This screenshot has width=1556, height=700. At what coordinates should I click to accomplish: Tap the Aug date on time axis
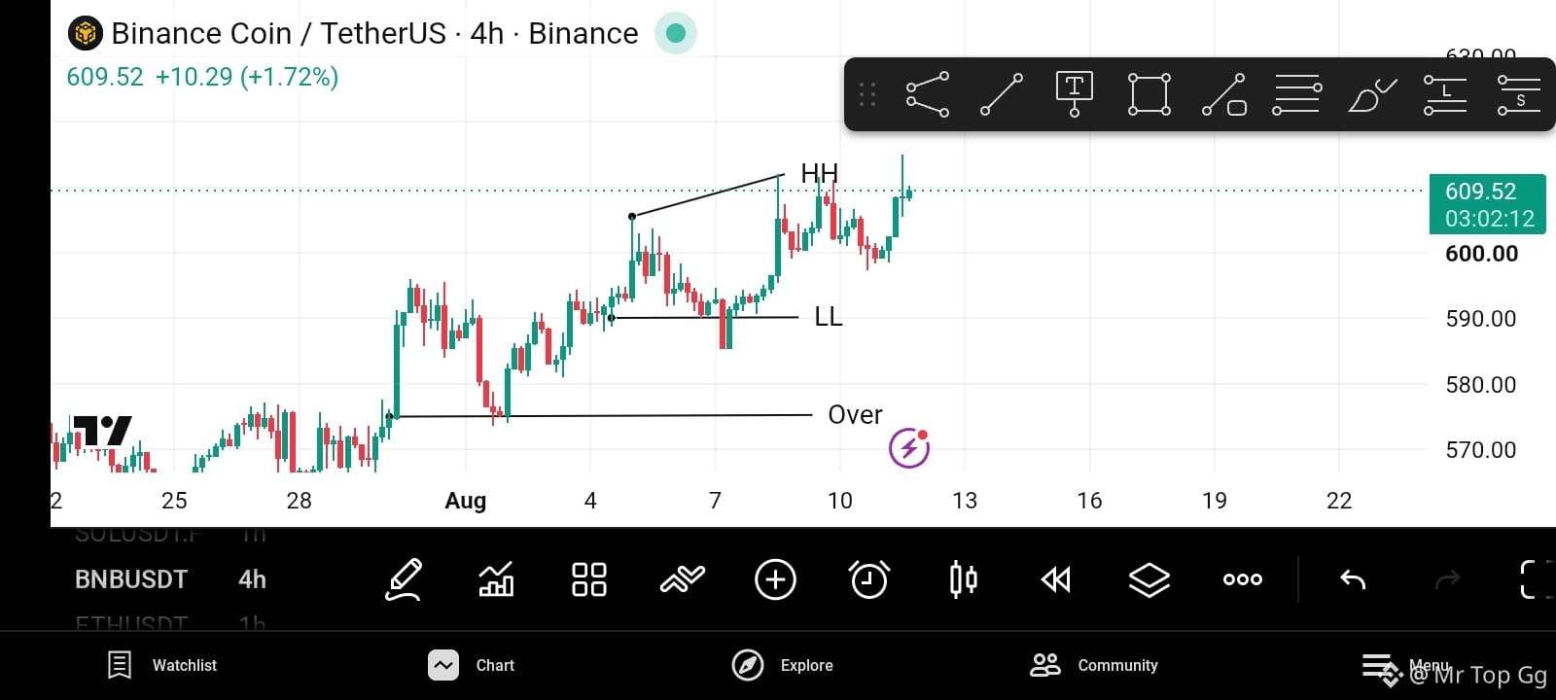pyautogui.click(x=465, y=501)
